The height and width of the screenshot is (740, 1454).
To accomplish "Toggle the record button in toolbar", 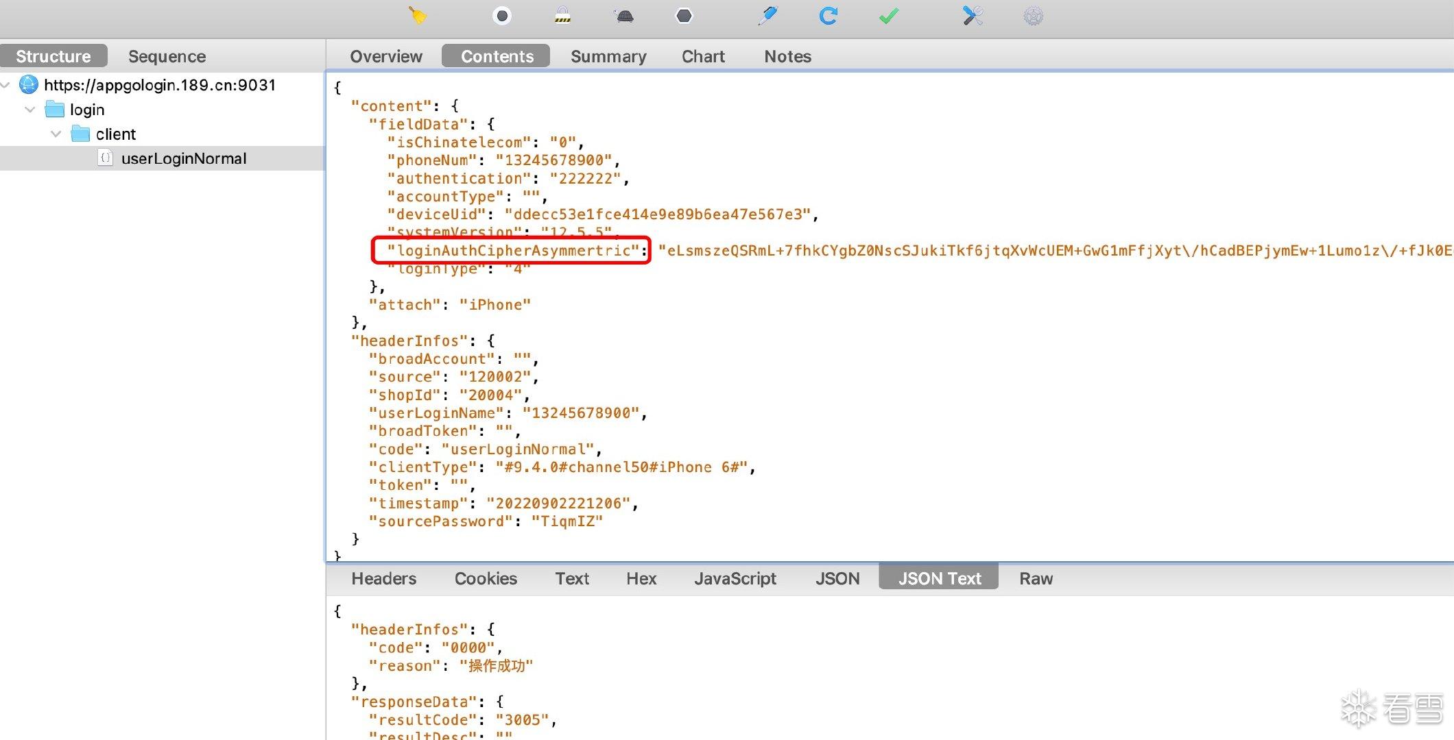I will [x=502, y=15].
